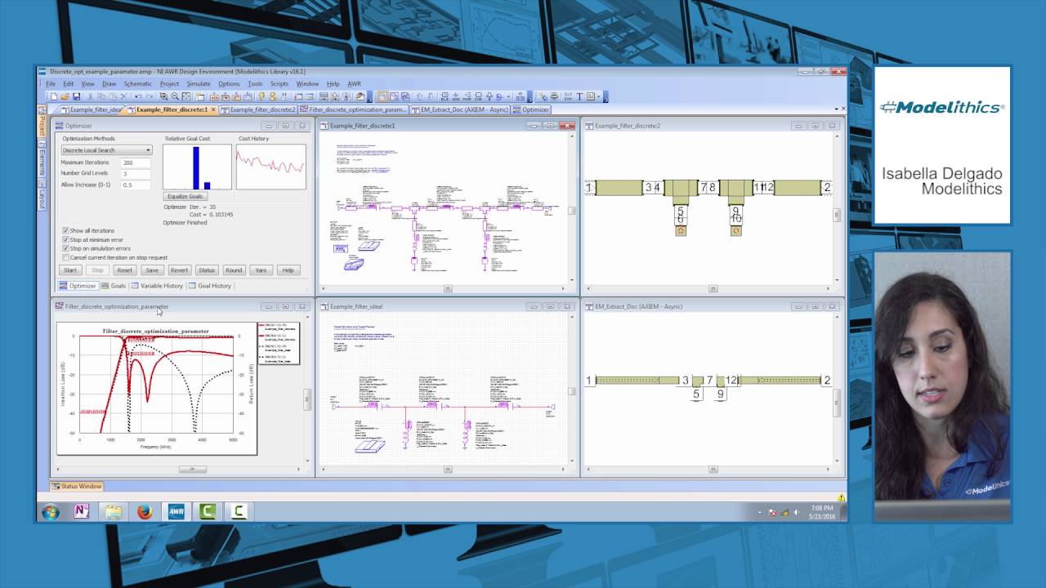
Task: Click the Start optimizer button
Action: [x=70, y=270]
